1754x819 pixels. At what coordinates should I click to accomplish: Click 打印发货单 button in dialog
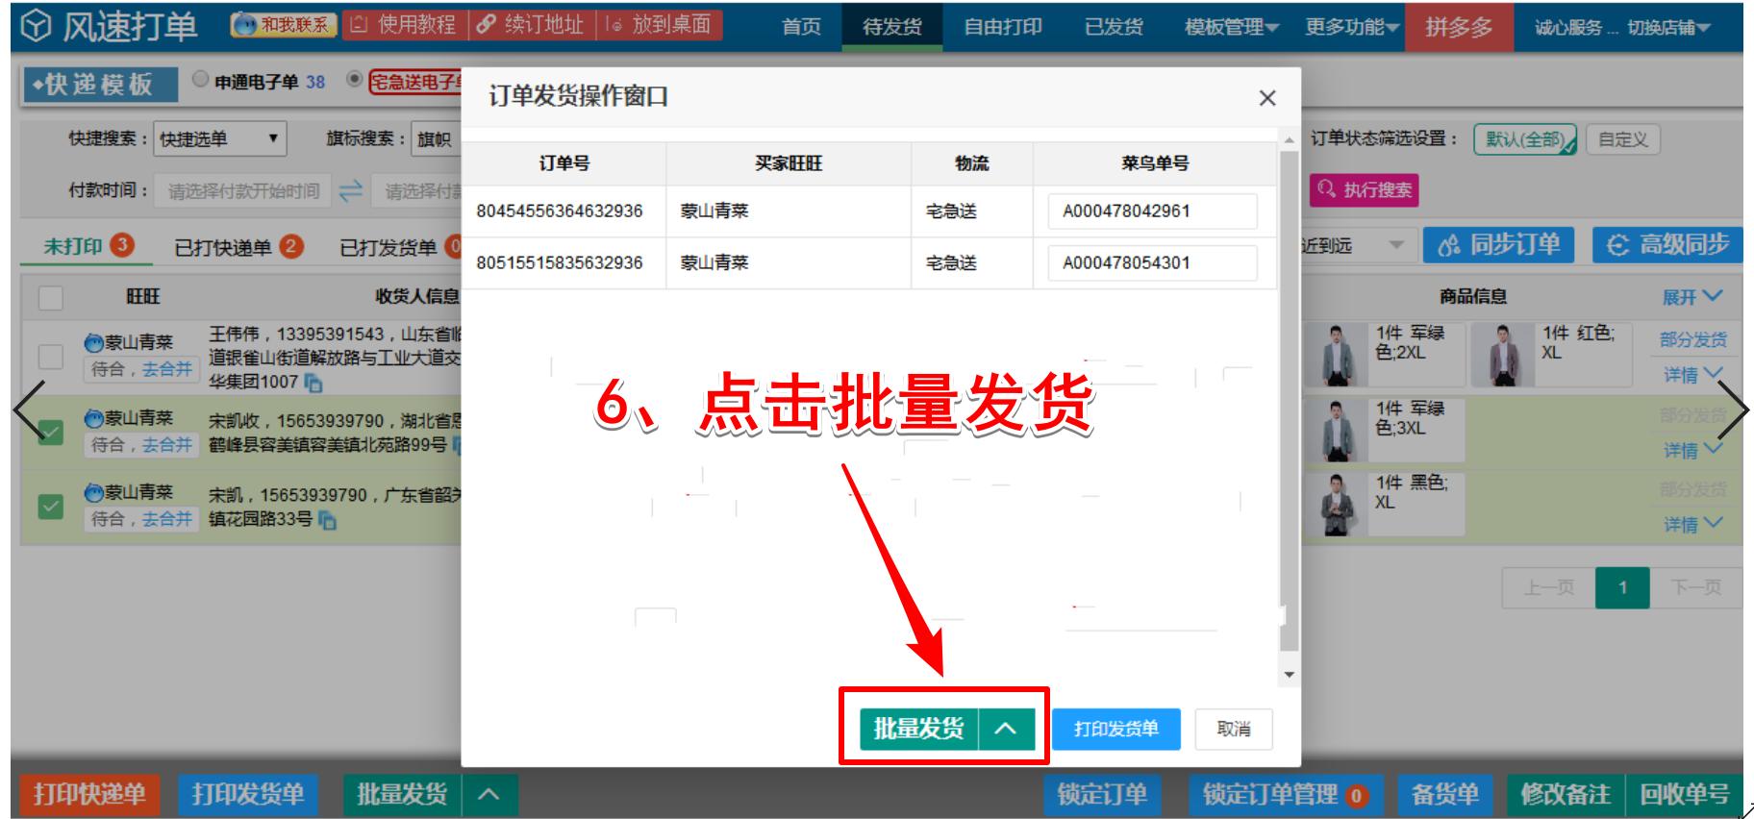point(1115,730)
